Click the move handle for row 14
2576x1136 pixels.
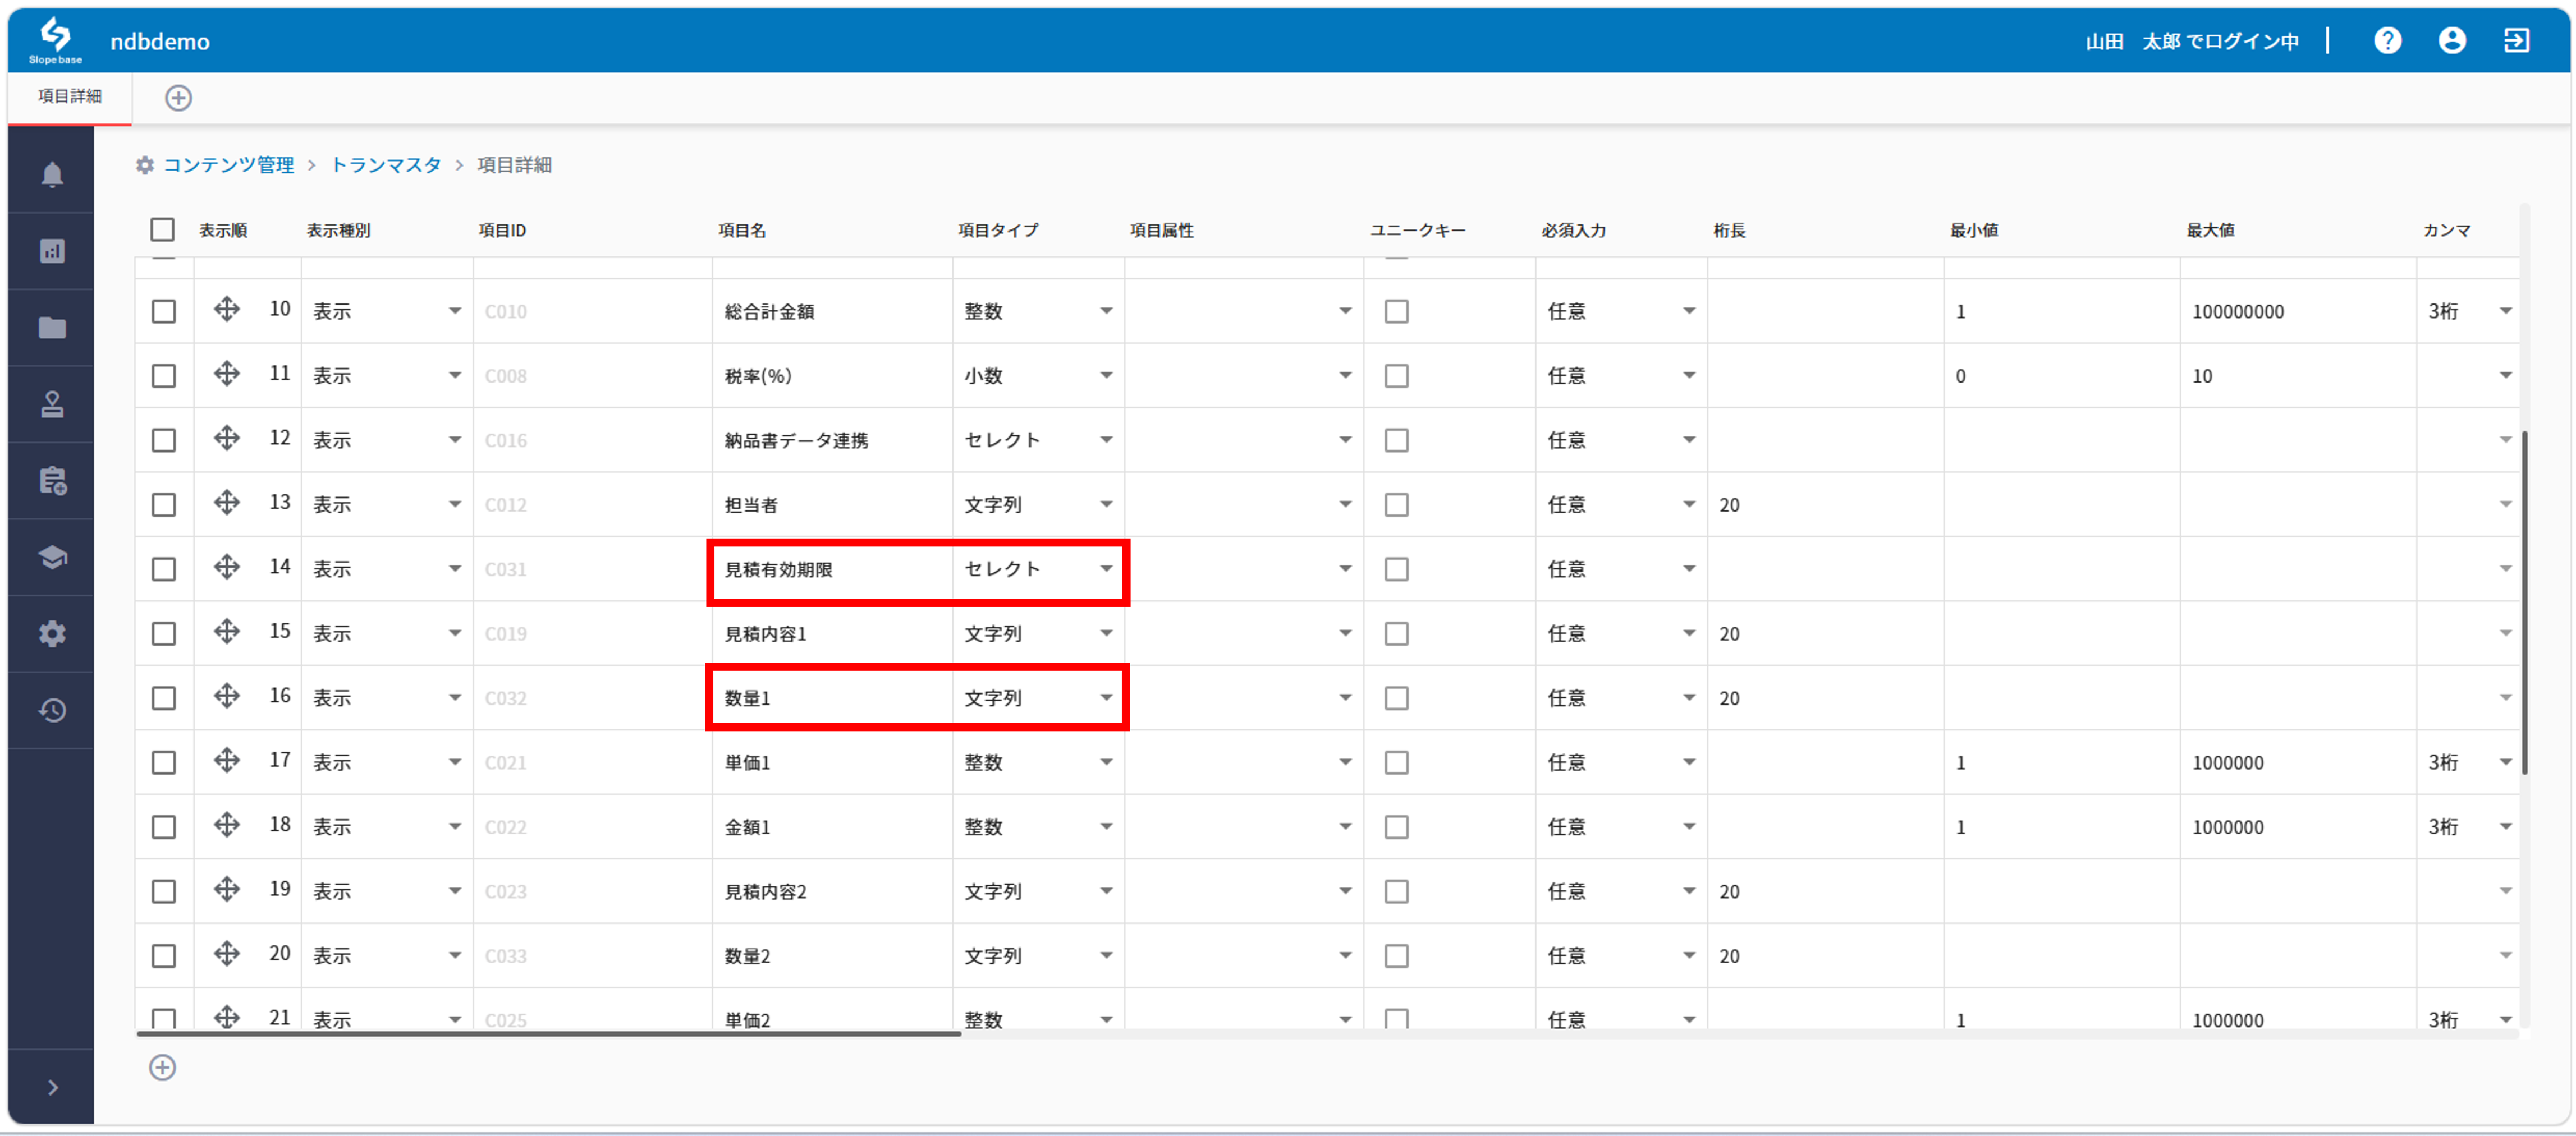click(x=227, y=567)
